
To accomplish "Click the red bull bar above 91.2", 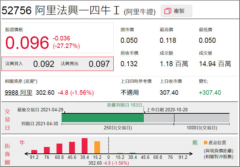I will tap(34, 152).
